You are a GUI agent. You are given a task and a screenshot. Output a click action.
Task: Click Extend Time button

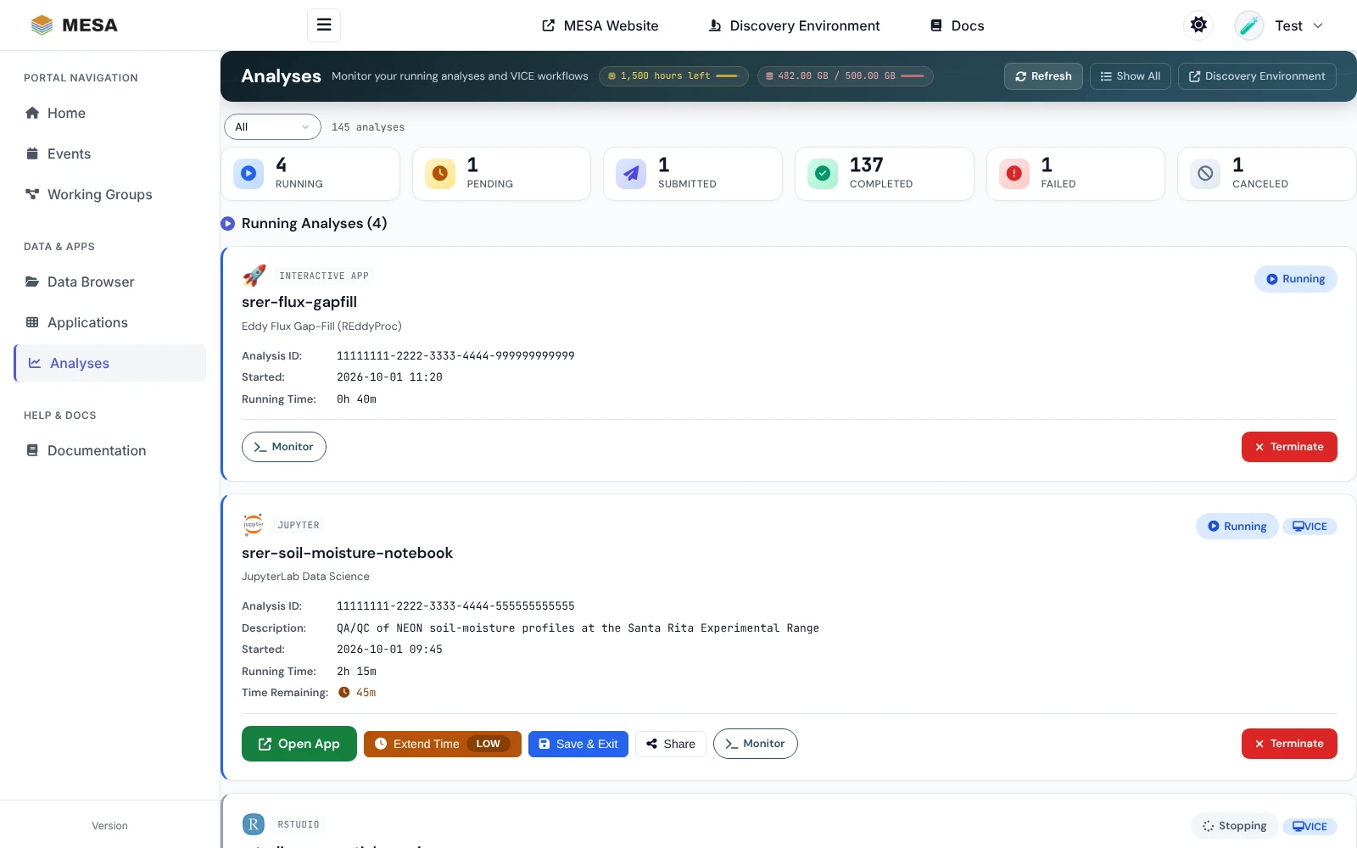coord(443,744)
